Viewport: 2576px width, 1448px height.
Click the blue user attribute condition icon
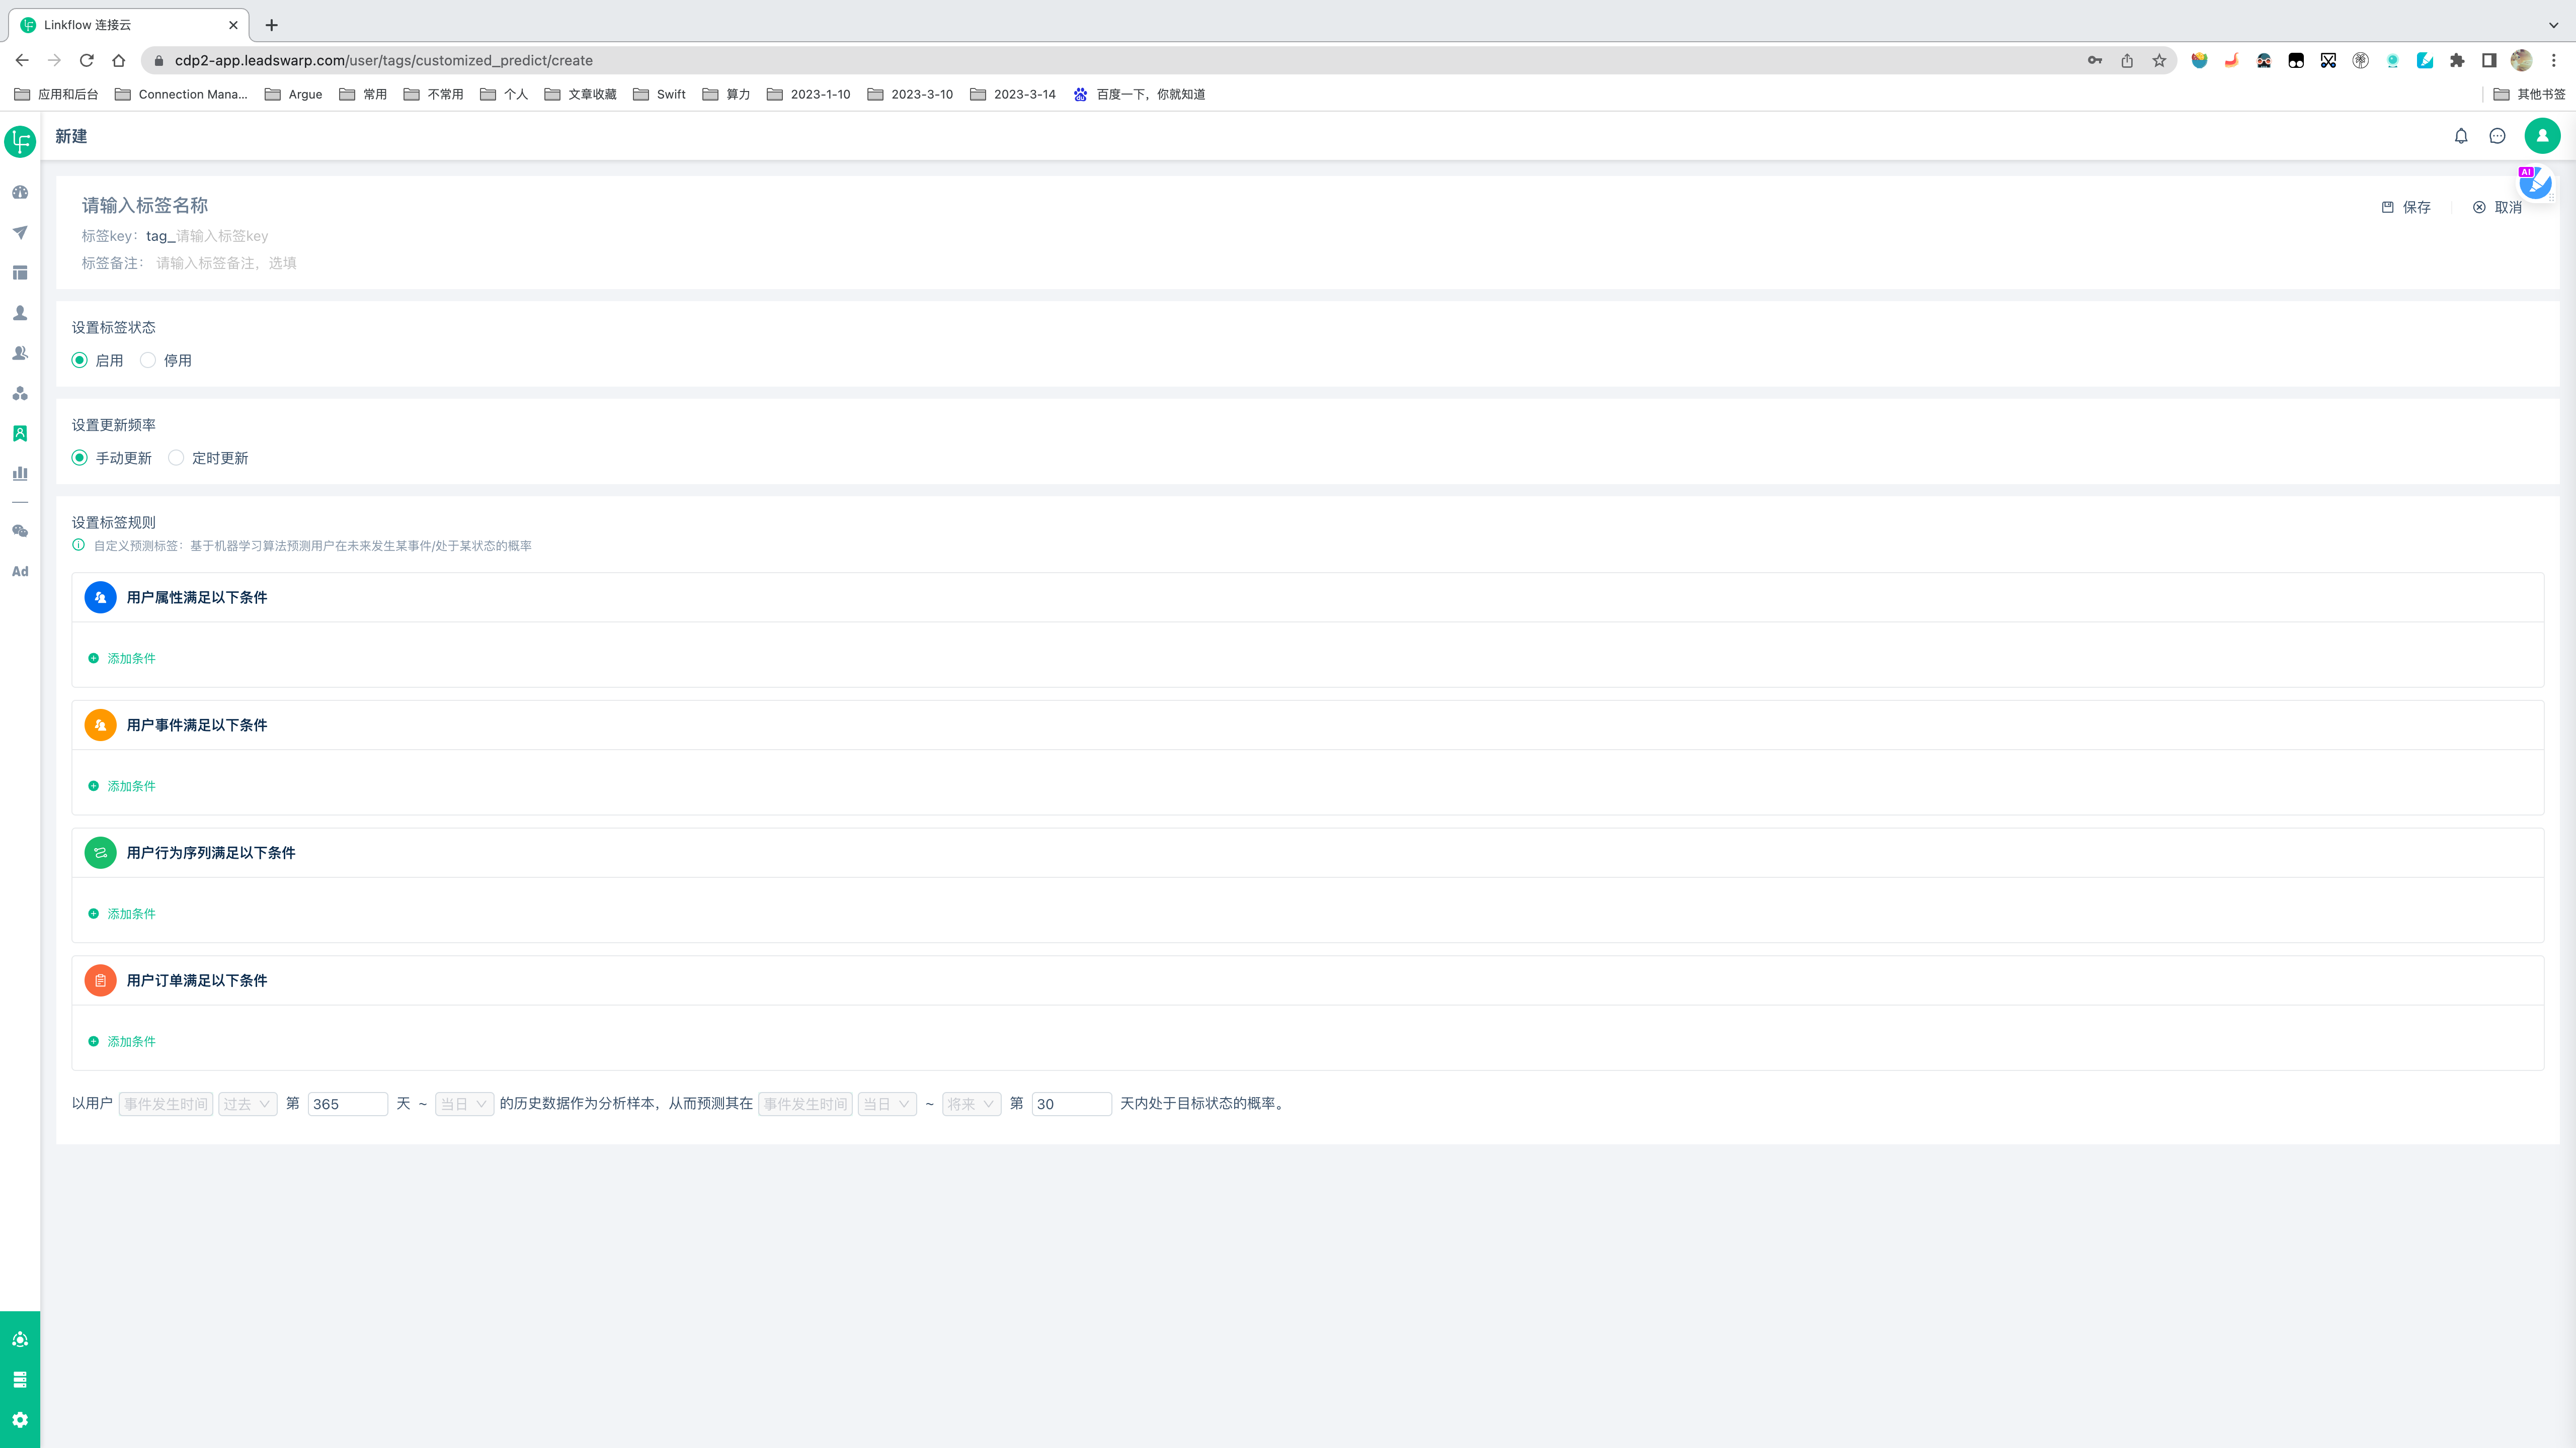100,598
